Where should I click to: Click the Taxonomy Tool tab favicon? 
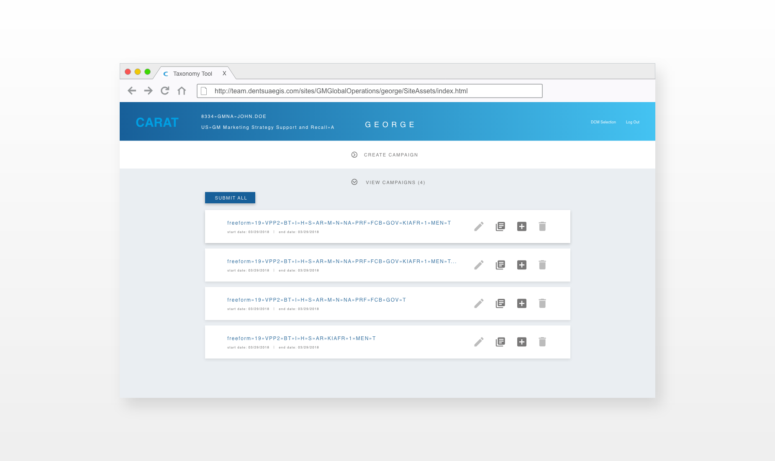pyautogui.click(x=166, y=74)
